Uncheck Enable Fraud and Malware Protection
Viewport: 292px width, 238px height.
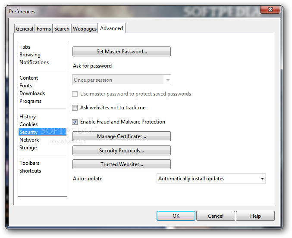pyautogui.click(x=75, y=122)
